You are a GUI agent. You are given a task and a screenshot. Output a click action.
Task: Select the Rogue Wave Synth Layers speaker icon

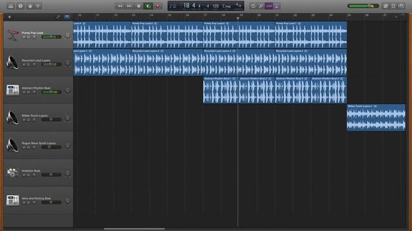tap(13, 145)
